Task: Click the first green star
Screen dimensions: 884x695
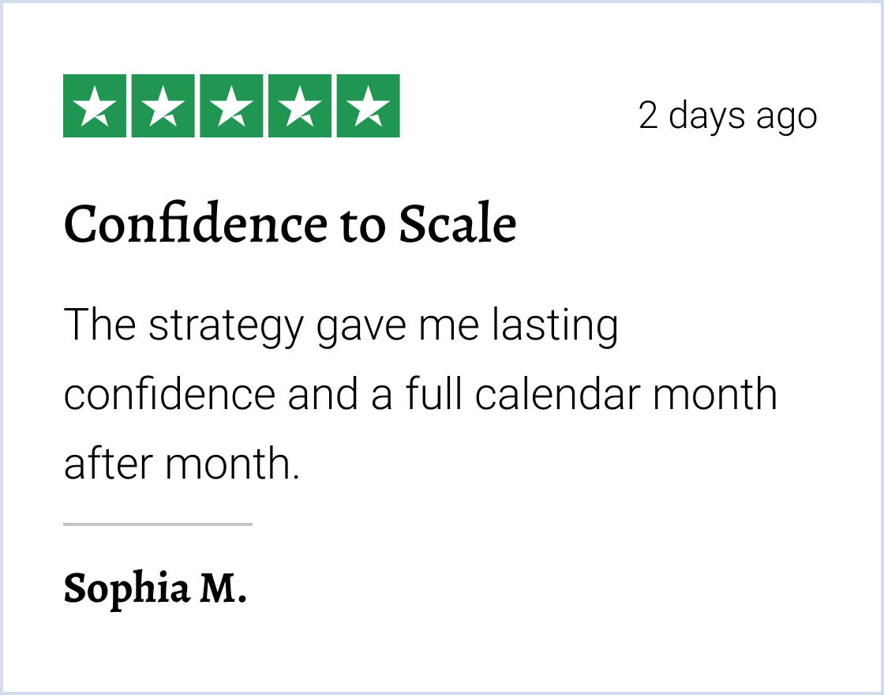Action: tap(95, 106)
